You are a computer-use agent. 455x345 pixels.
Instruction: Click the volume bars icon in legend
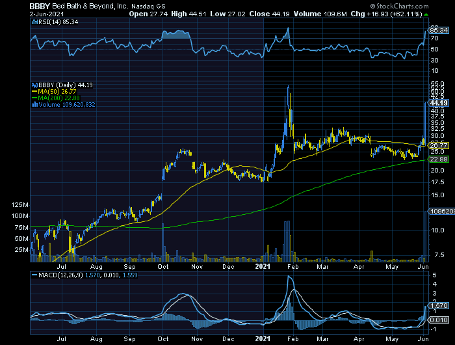34,105
